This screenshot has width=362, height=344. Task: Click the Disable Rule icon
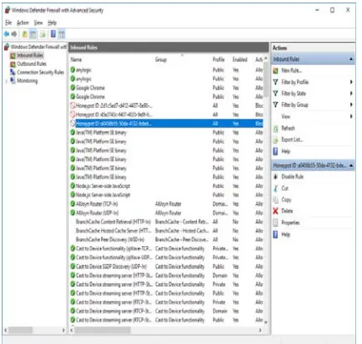275,176
